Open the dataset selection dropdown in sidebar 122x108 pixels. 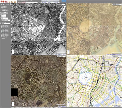point(5,23)
